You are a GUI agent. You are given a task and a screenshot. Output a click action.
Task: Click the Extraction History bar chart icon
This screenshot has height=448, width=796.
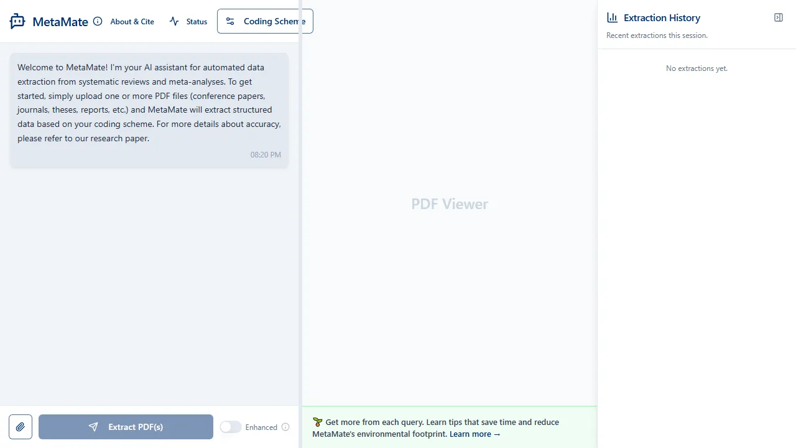(612, 17)
